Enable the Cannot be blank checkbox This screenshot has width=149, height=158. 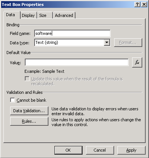point(12,100)
